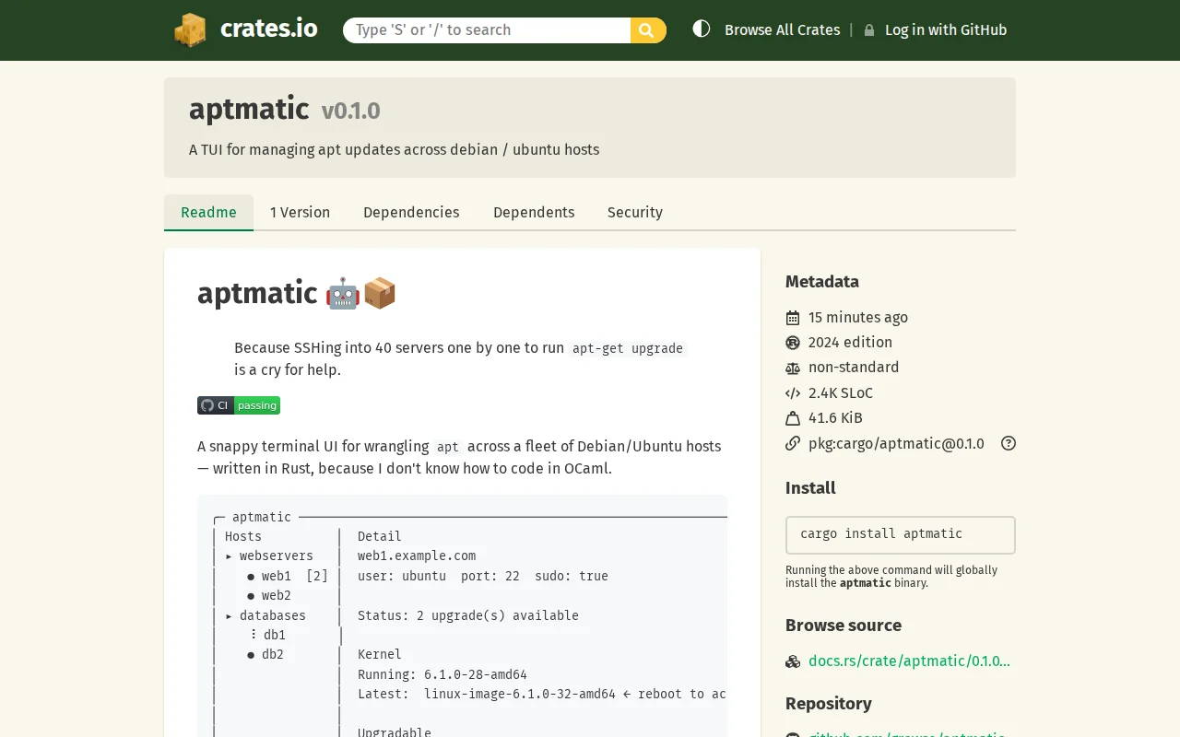This screenshot has height=737, width=1180.
Task: Click the 'webservers' group row in the code block
Action: tap(269, 556)
